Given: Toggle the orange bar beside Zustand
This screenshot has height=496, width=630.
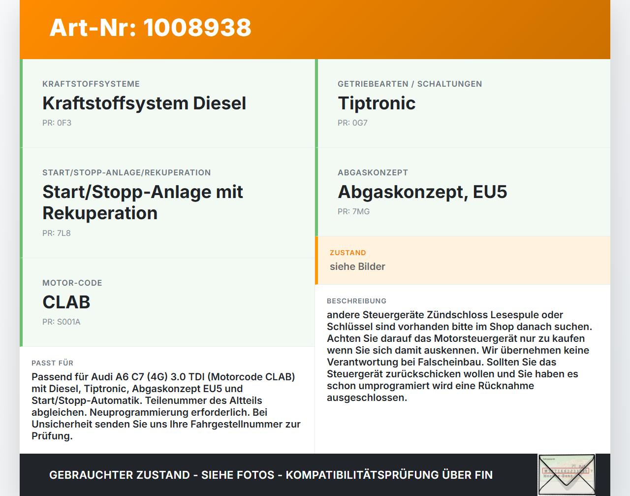Looking at the screenshot, I should [x=316, y=261].
